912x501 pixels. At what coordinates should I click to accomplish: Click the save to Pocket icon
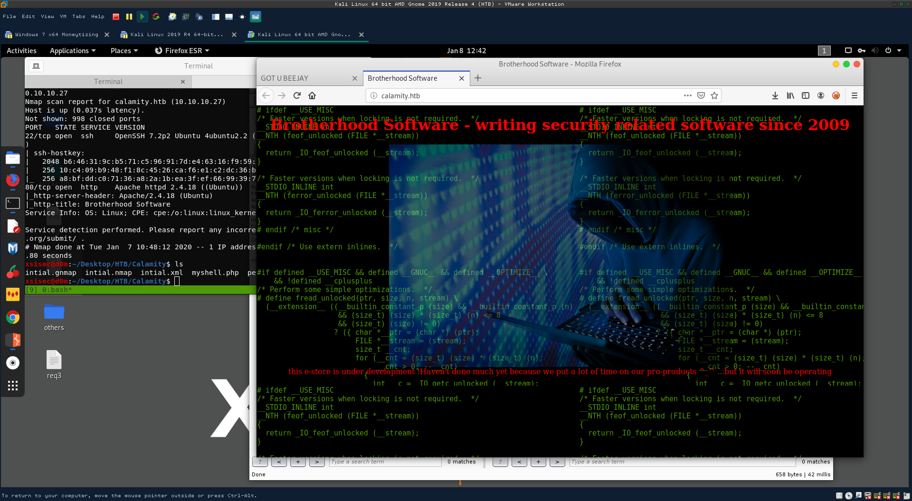[701, 95]
